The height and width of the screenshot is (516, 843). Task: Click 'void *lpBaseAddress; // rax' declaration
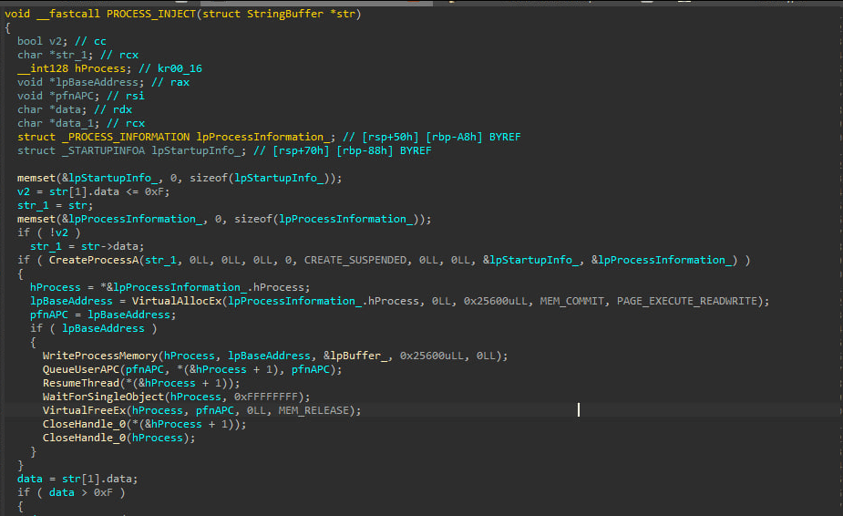pos(103,82)
